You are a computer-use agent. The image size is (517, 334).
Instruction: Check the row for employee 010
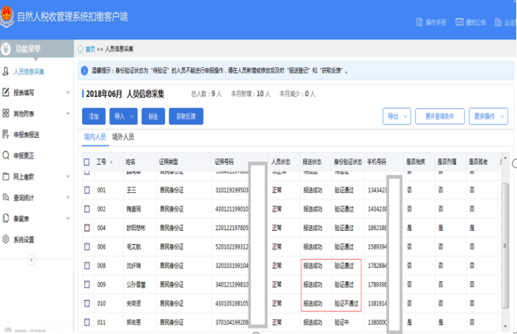click(x=87, y=303)
